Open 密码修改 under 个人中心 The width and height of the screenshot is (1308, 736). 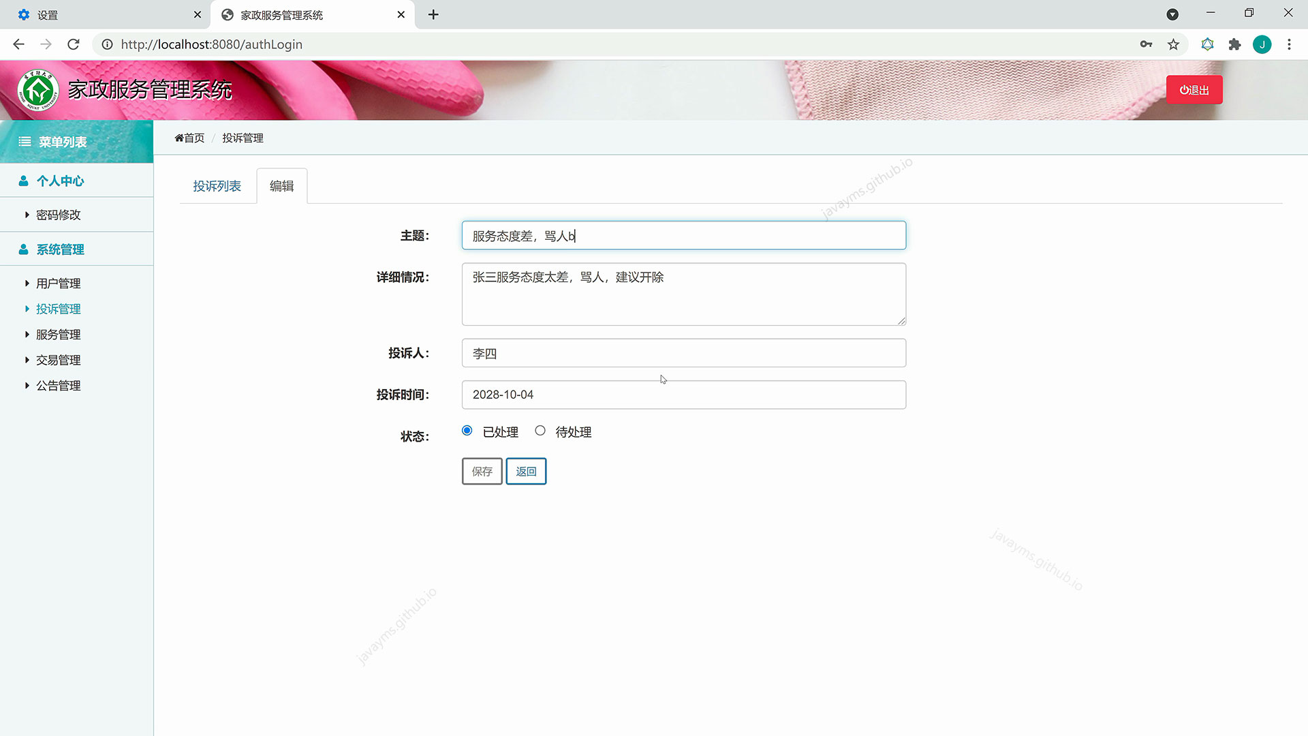[58, 215]
